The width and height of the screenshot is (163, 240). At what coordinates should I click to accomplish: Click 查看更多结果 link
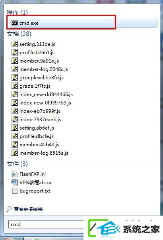click(x=28, y=209)
